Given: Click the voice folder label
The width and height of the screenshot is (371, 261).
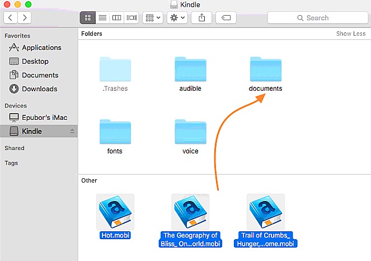Looking at the screenshot, I should point(190,151).
